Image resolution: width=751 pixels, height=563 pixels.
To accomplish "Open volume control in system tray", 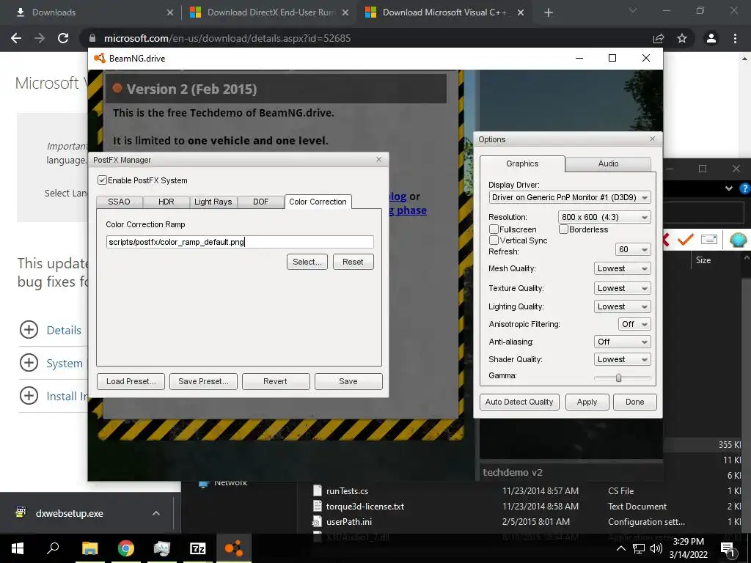I will [x=656, y=548].
